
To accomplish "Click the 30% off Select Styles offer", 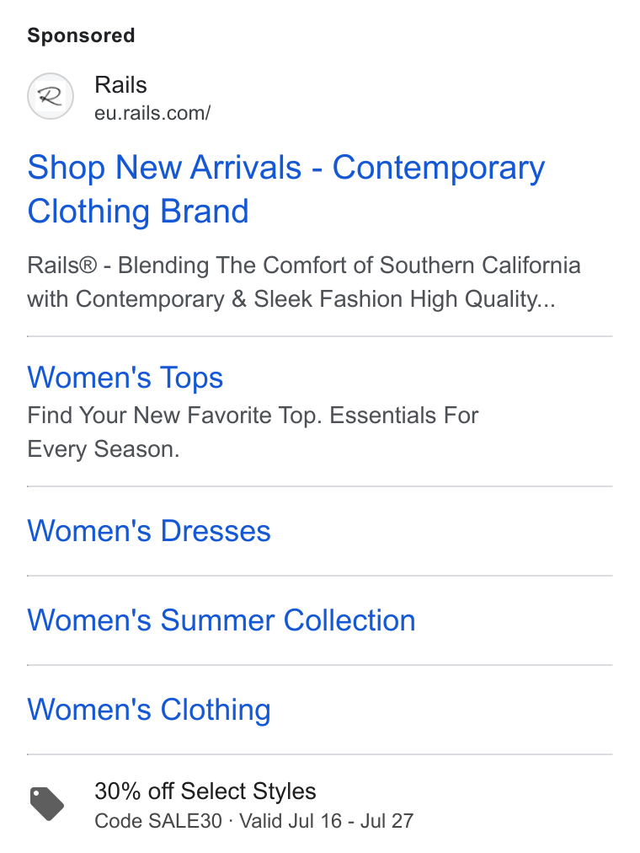I will coord(205,791).
